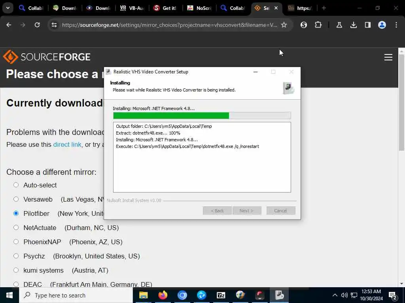Show hidden tray icons chevron
The width and height of the screenshot is (405, 303).
pyautogui.click(x=335, y=295)
